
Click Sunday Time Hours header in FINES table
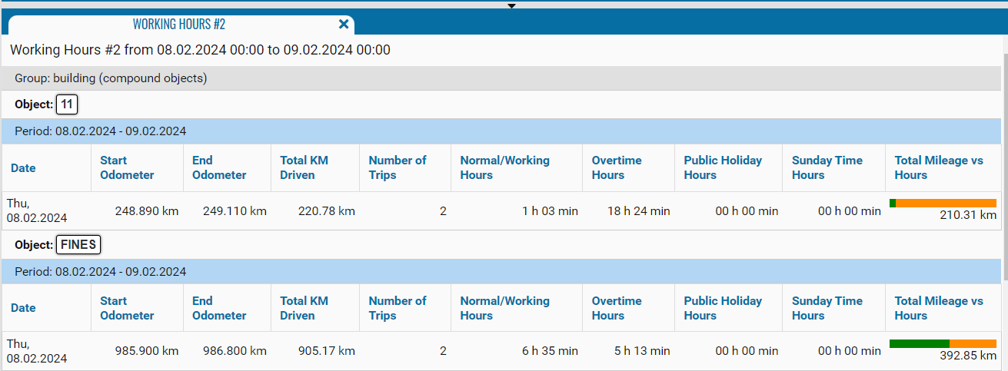[x=827, y=308]
